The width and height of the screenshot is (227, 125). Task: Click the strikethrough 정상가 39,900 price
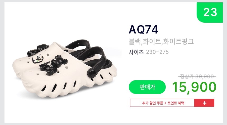click(x=197, y=76)
